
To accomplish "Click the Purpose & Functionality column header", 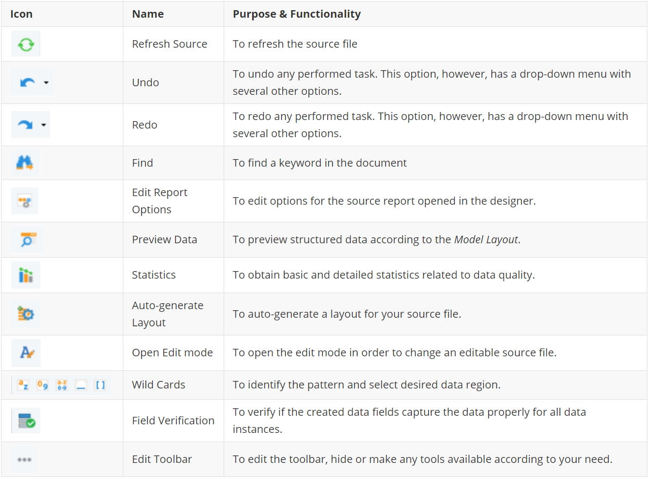I will click(x=297, y=14).
